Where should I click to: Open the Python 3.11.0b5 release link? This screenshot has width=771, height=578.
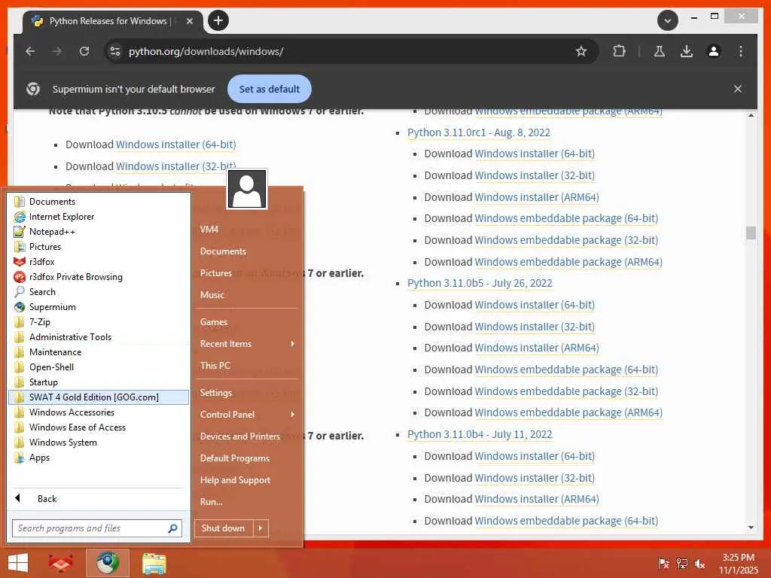click(480, 284)
